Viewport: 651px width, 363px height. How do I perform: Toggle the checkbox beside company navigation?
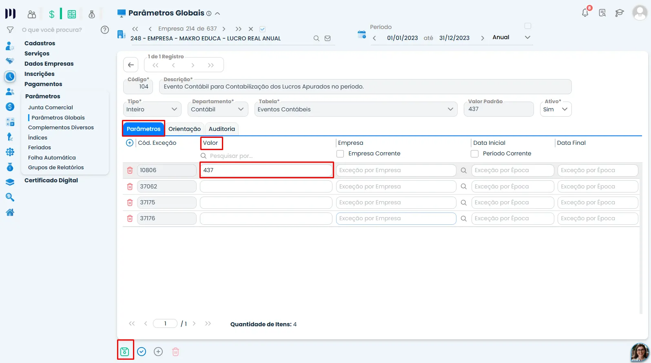263,29
